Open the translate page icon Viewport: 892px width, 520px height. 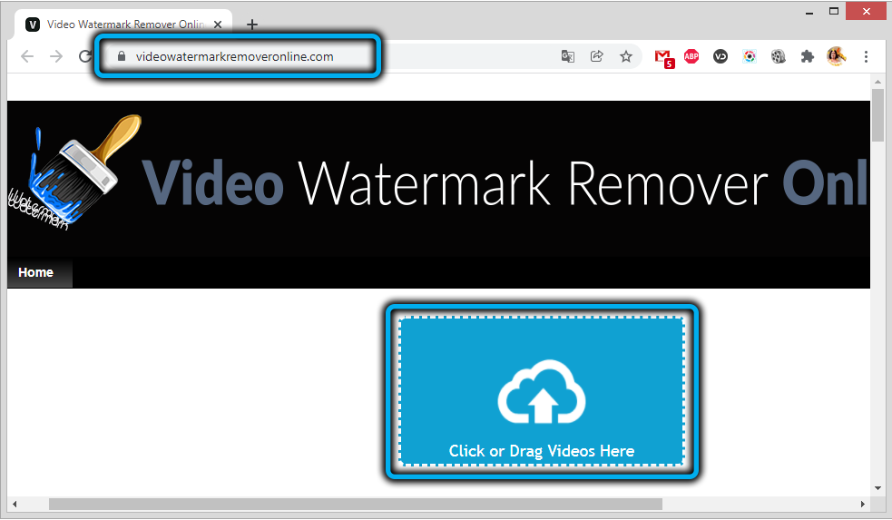pos(568,56)
